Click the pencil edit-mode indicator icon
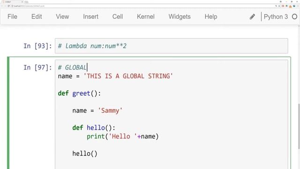Screen dimensions: 300x169 click(x=252, y=17)
